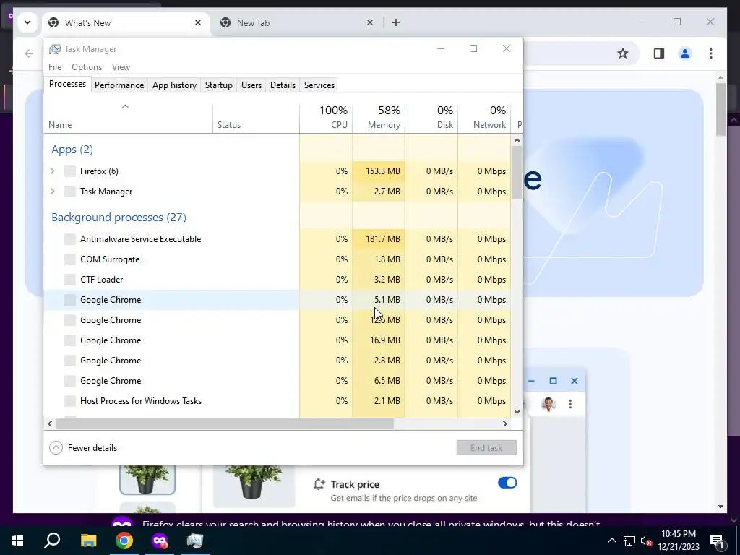The width and height of the screenshot is (740, 555).
Task: Click the COM Surrogate process icon
Action: coord(70,259)
